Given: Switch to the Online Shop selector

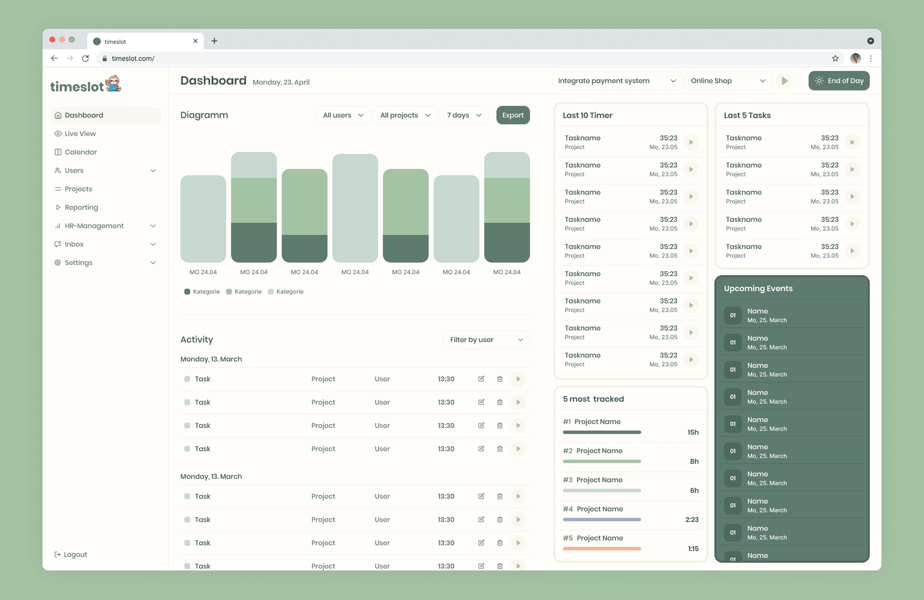Looking at the screenshot, I should [x=728, y=81].
